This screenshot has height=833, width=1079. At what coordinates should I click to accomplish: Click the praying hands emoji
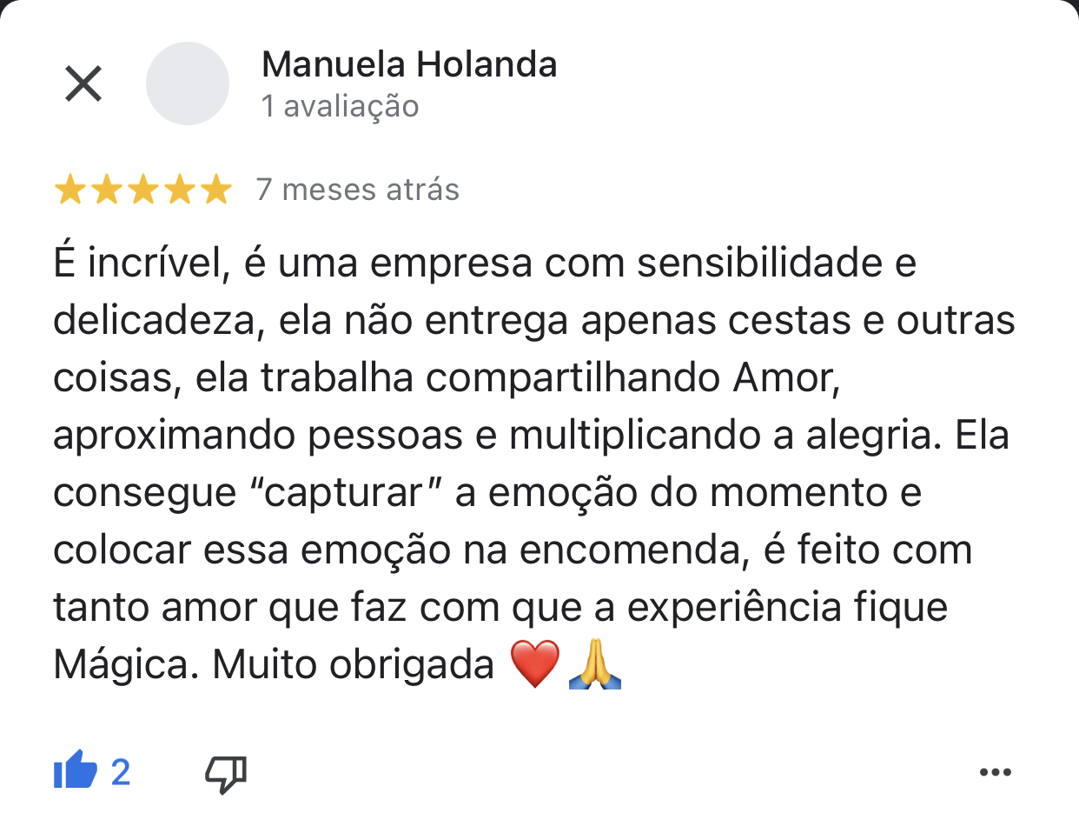pos(595,664)
